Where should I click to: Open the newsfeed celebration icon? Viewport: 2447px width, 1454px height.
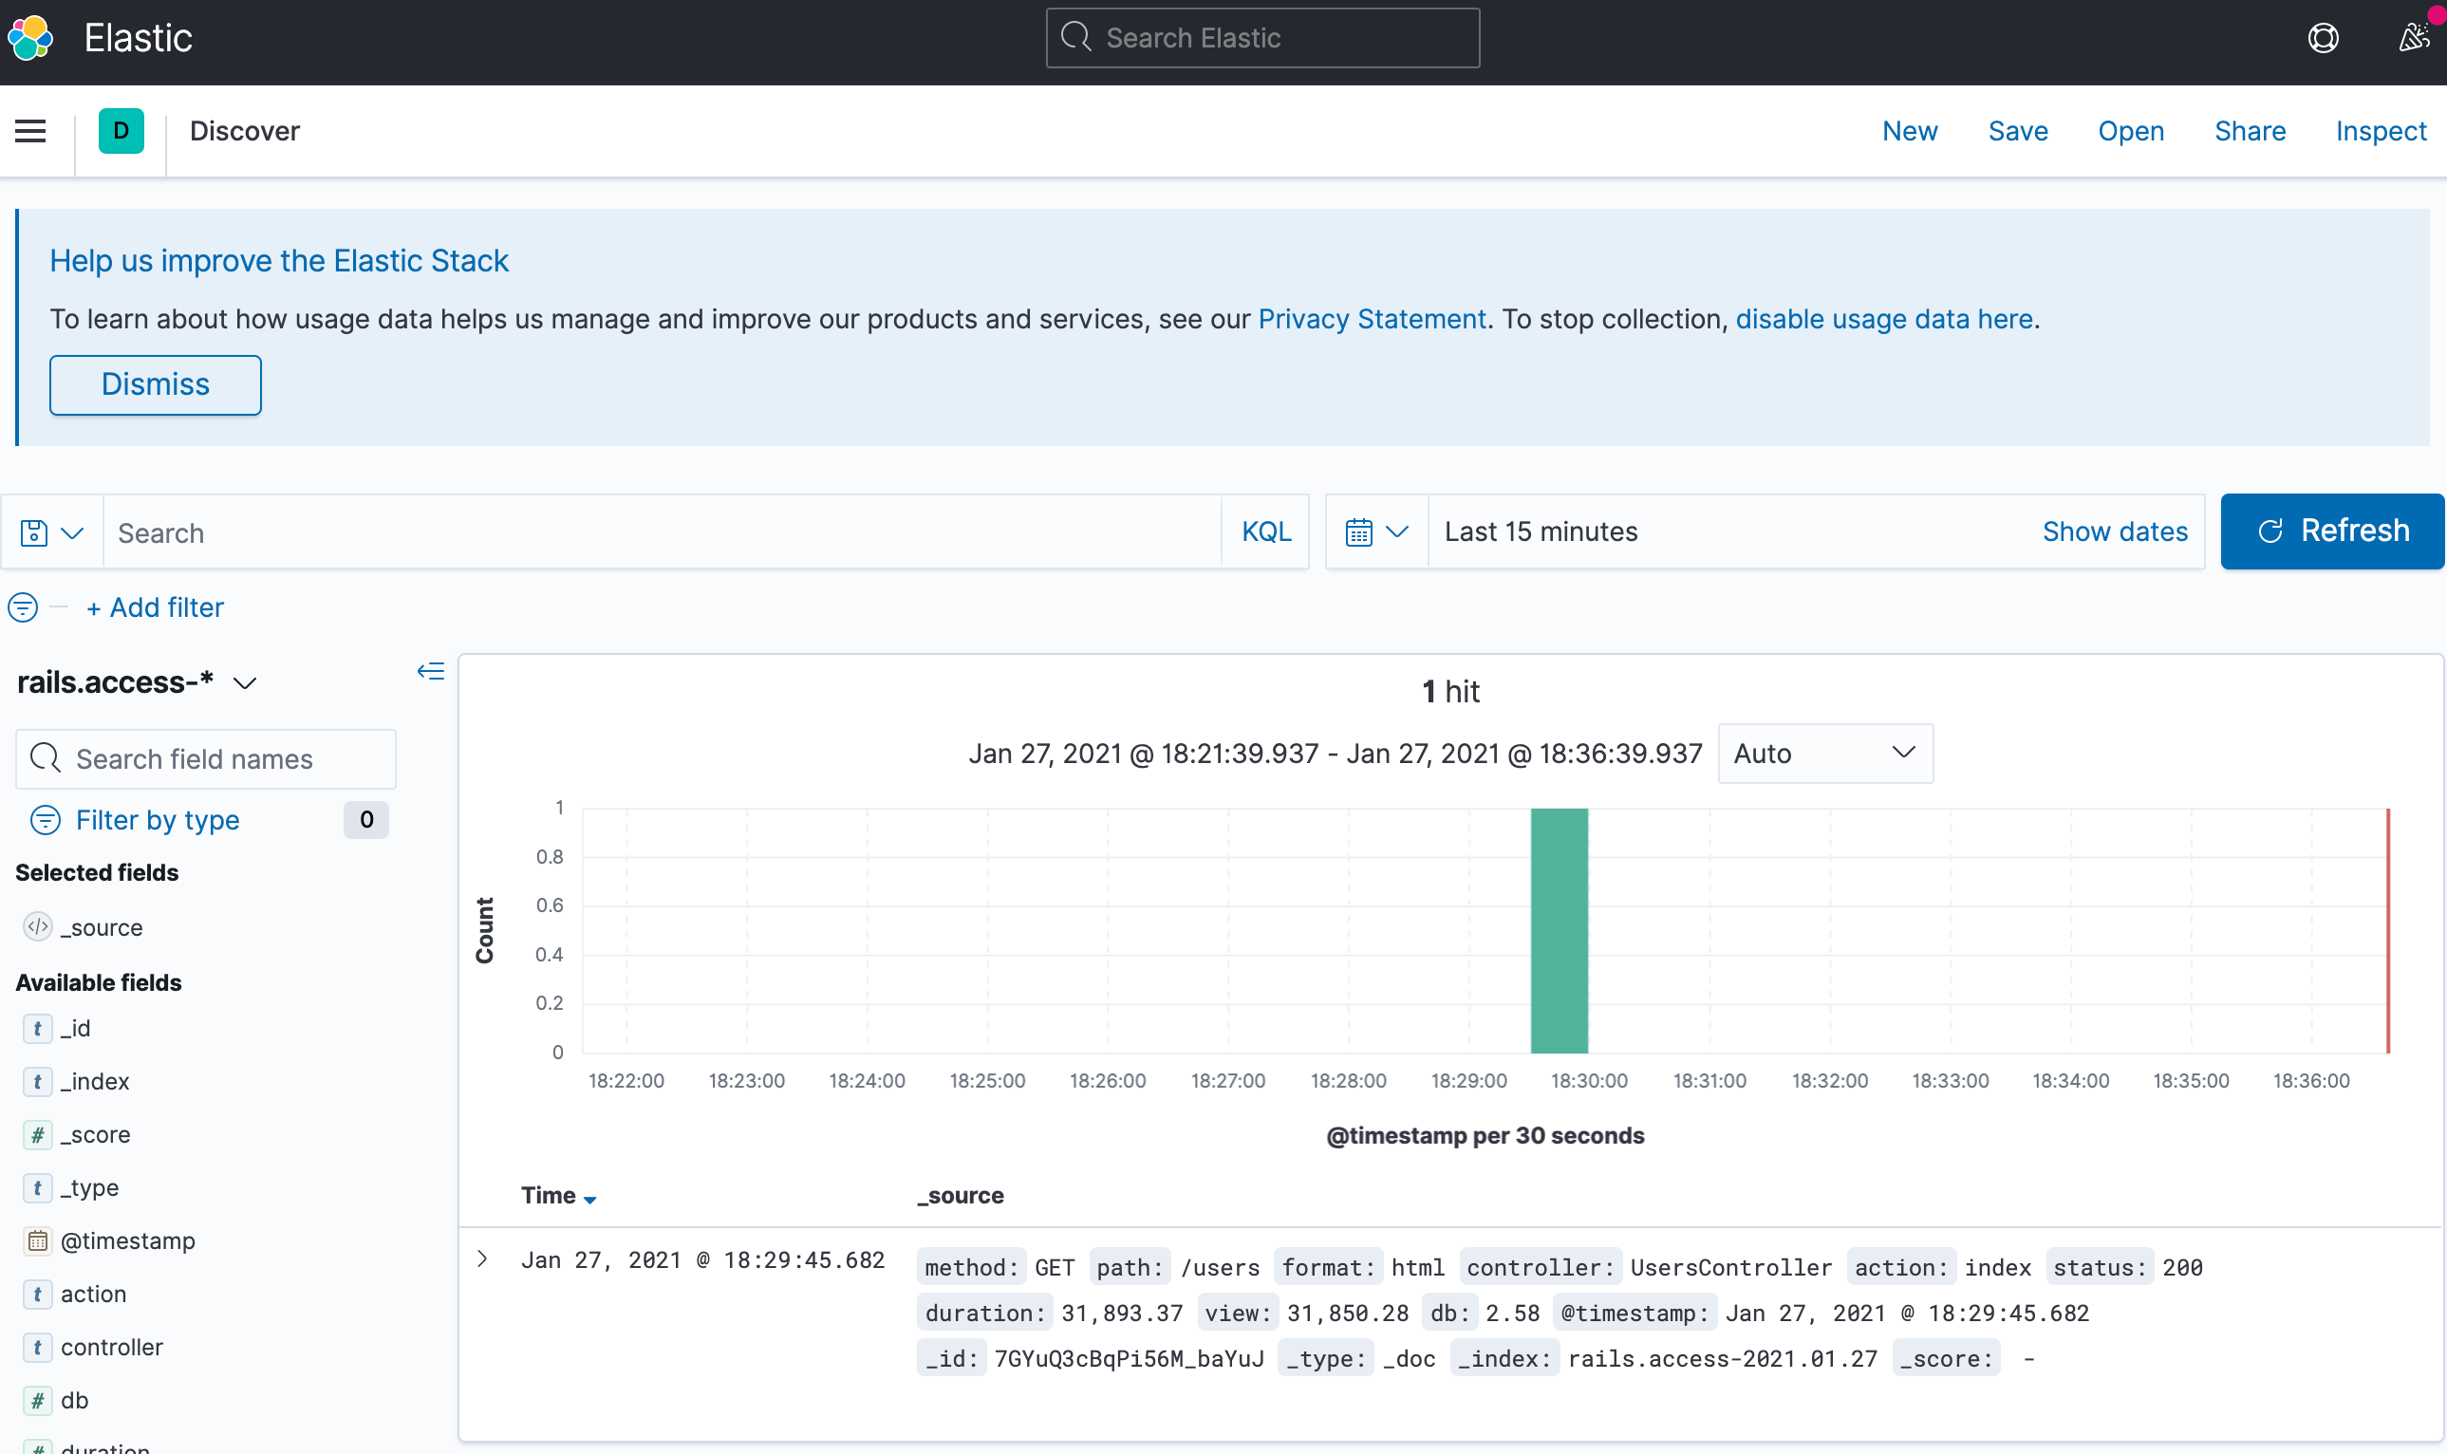2412,38
